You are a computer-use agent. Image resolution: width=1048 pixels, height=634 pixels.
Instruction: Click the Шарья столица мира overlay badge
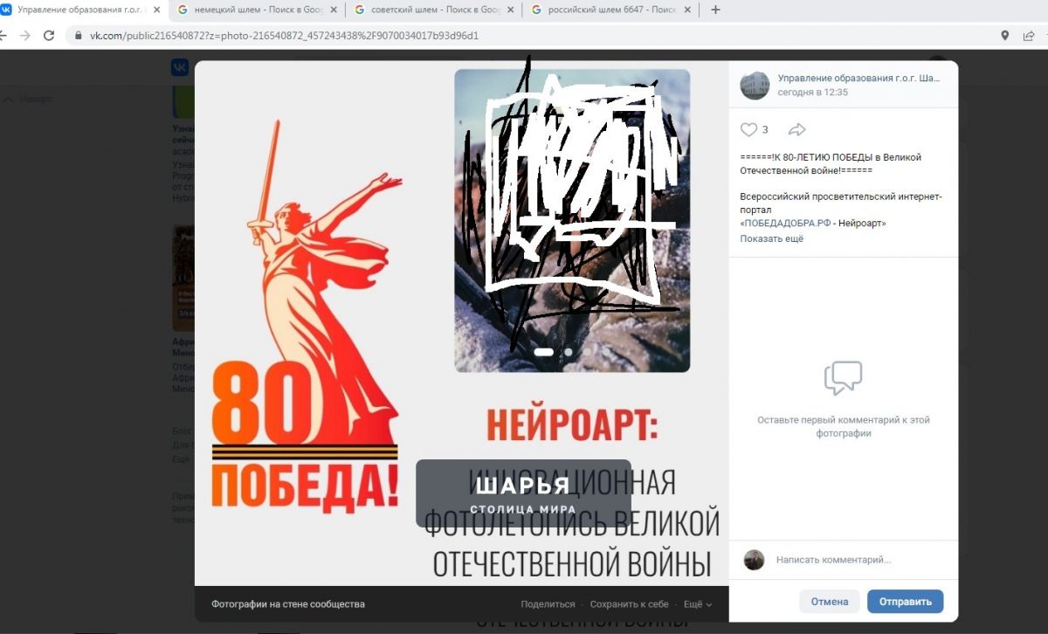point(523,493)
